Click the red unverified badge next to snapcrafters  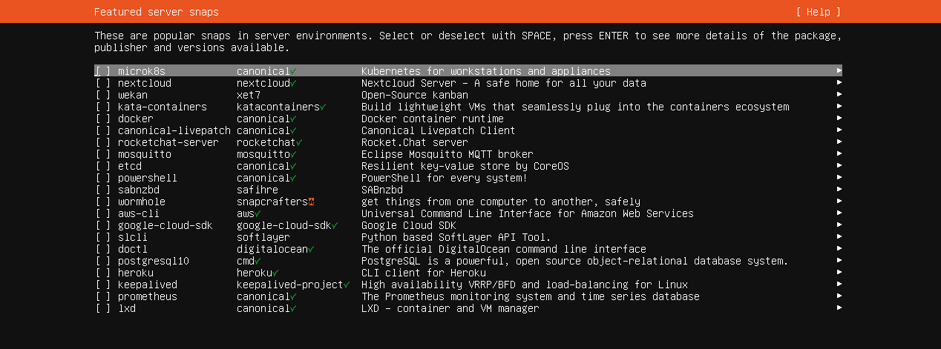(312, 202)
